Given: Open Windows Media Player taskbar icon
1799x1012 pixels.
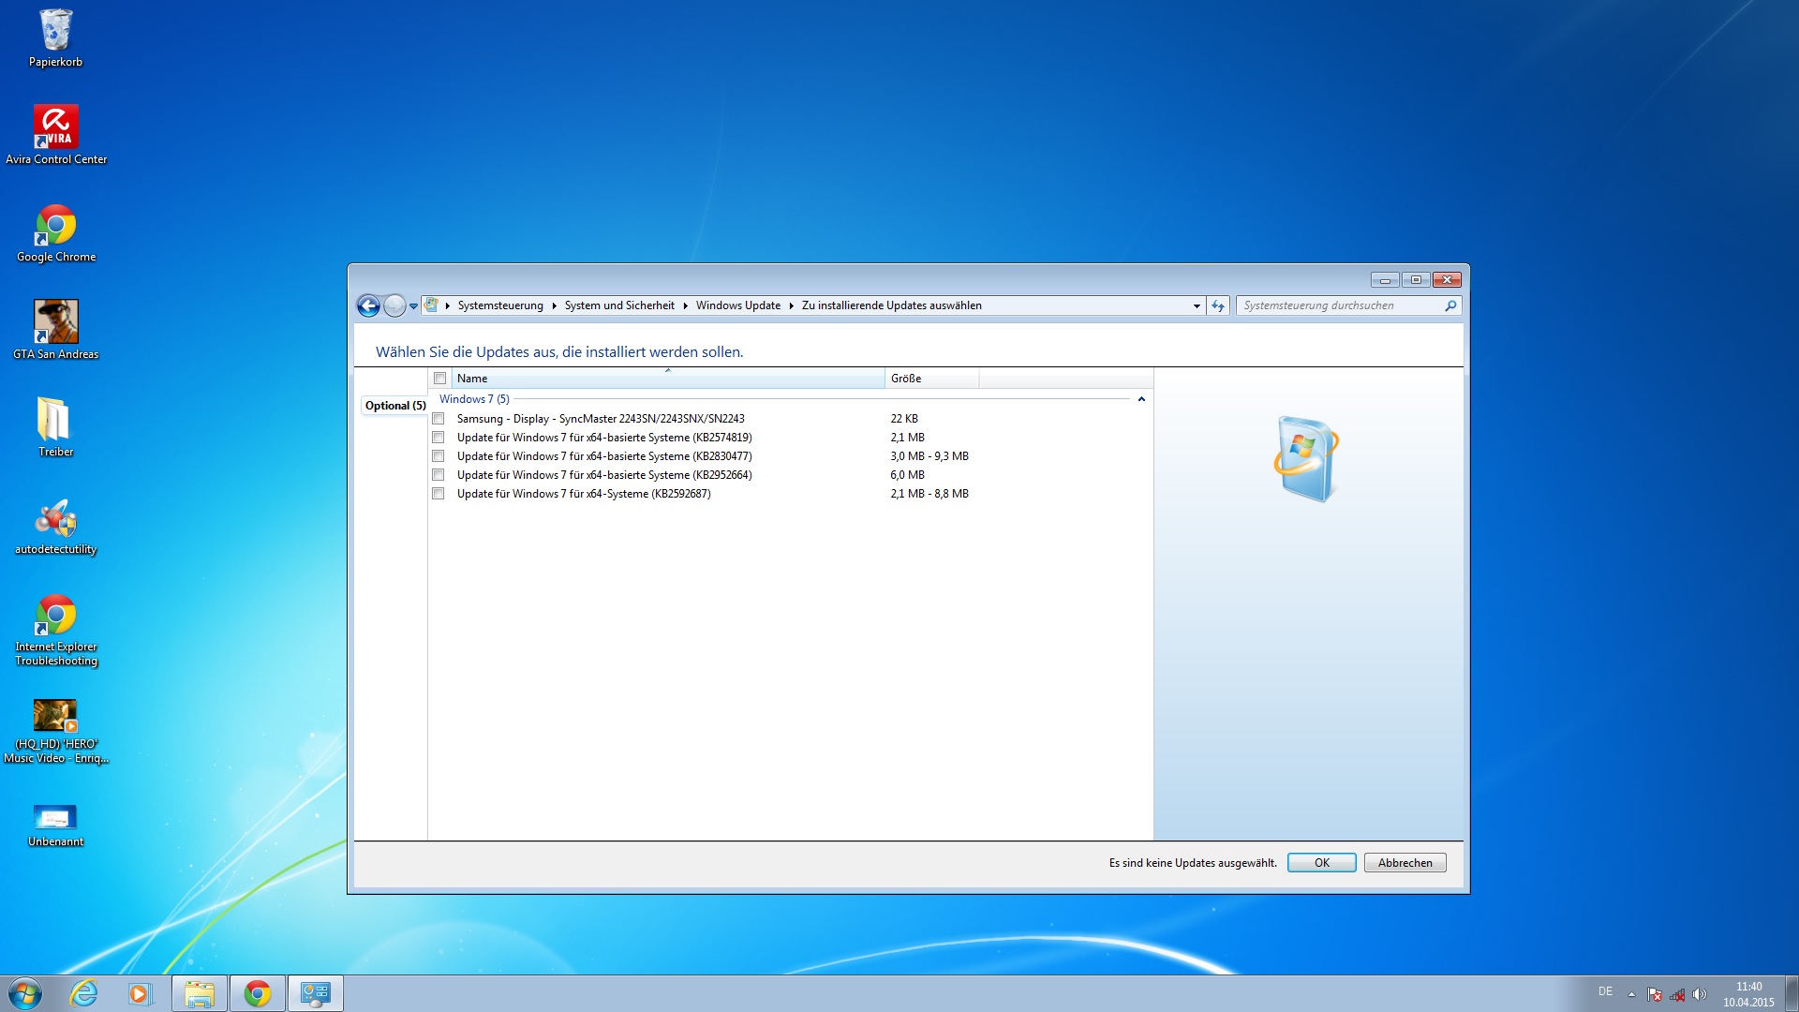Looking at the screenshot, I should pos(140,993).
